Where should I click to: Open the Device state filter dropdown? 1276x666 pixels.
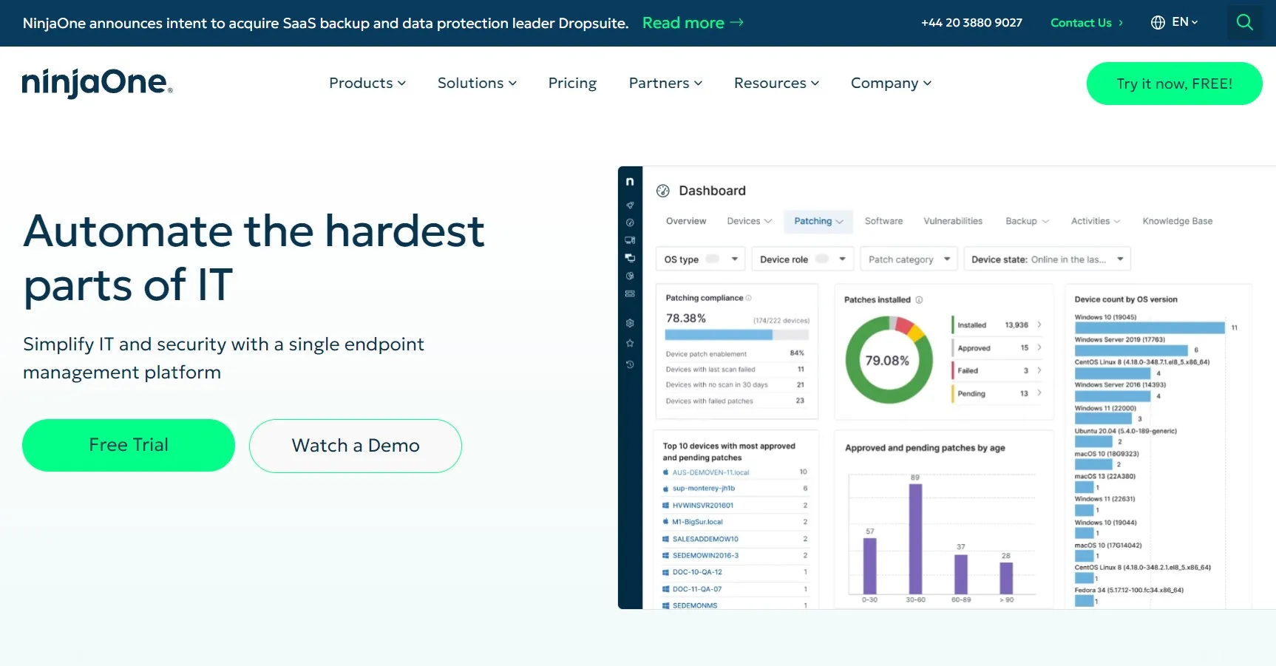tap(1047, 259)
